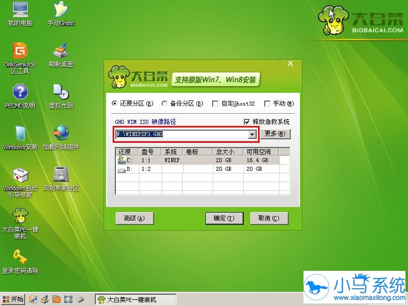Click the C: drive Windows icon
The height and width of the screenshot is (306, 408).
point(121,160)
